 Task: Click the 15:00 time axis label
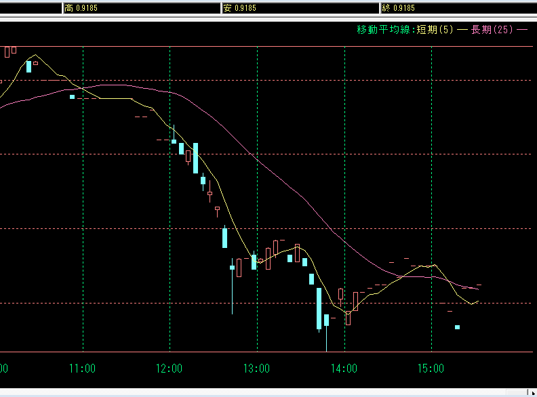[x=431, y=369]
